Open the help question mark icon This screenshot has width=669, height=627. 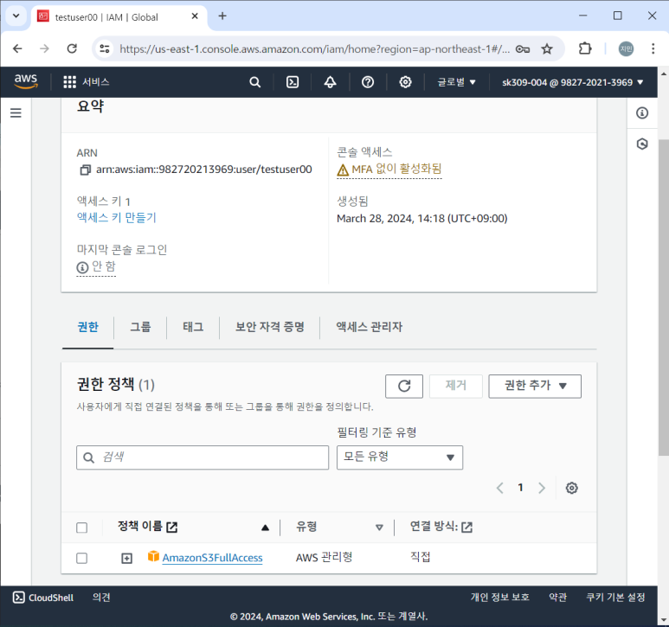tap(367, 82)
